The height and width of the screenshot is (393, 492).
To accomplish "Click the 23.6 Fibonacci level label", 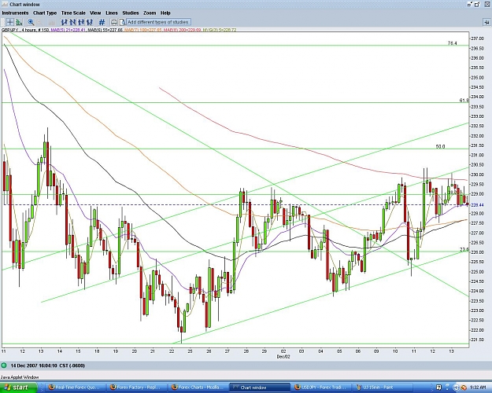I will pyautogui.click(x=464, y=249).
